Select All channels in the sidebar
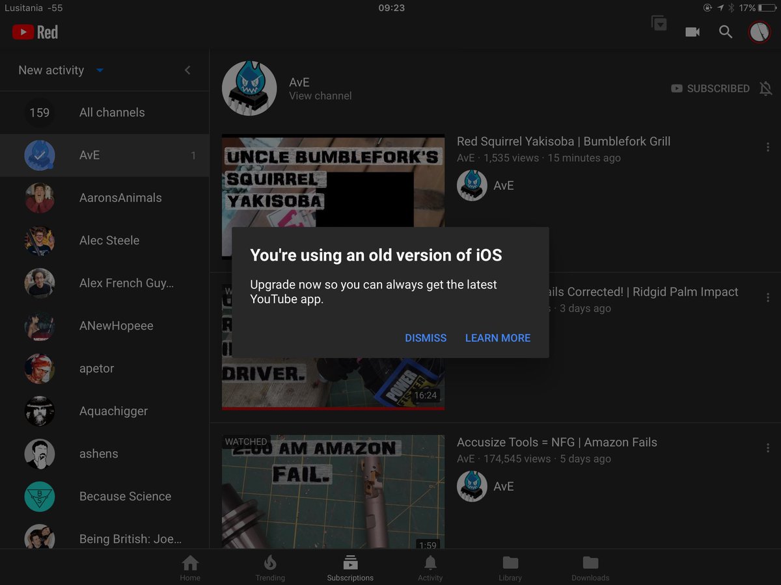This screenshot has height=585, width=781. click(x=104, y=112)
